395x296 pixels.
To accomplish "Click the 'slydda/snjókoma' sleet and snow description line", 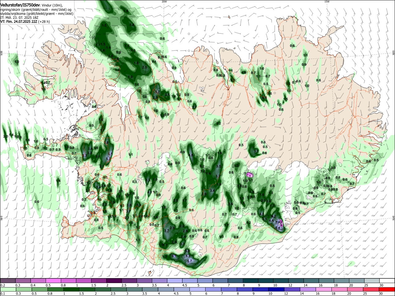I will pyautogui.click(x=37, y=14).
